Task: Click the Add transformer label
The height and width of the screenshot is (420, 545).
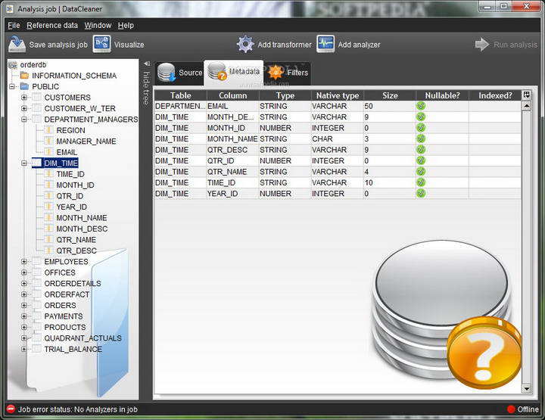Action: [285, 45]
